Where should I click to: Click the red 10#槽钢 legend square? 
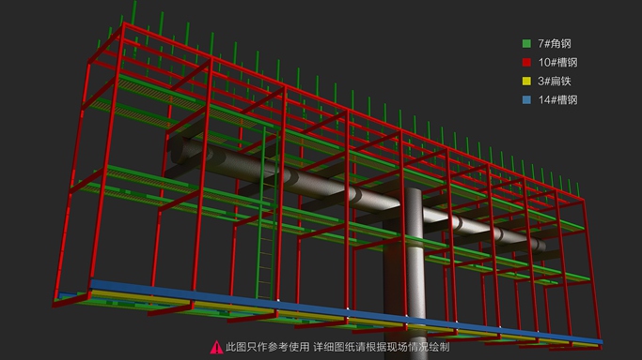[x=526, y=63]
